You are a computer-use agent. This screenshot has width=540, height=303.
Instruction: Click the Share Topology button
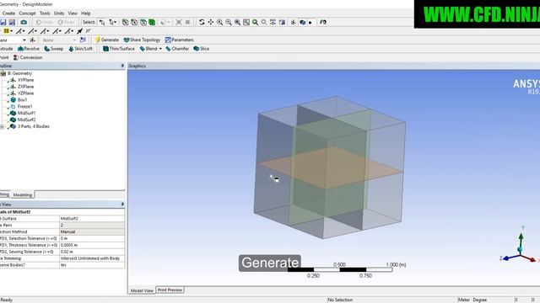(142, 40)
